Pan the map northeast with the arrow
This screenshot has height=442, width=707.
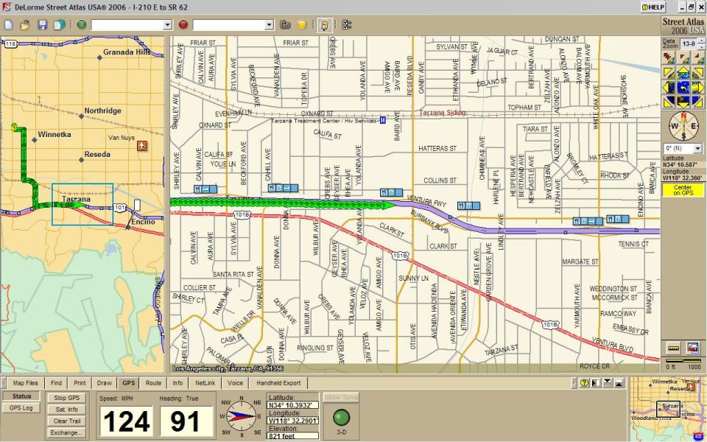coord(698,73)
